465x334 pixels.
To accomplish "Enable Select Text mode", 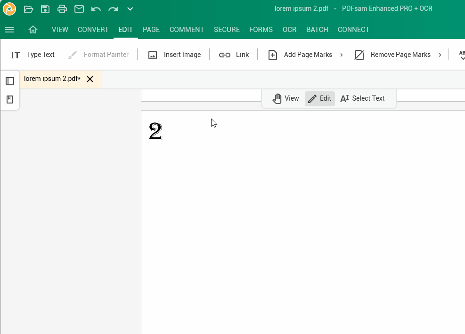I will point(363,98).
